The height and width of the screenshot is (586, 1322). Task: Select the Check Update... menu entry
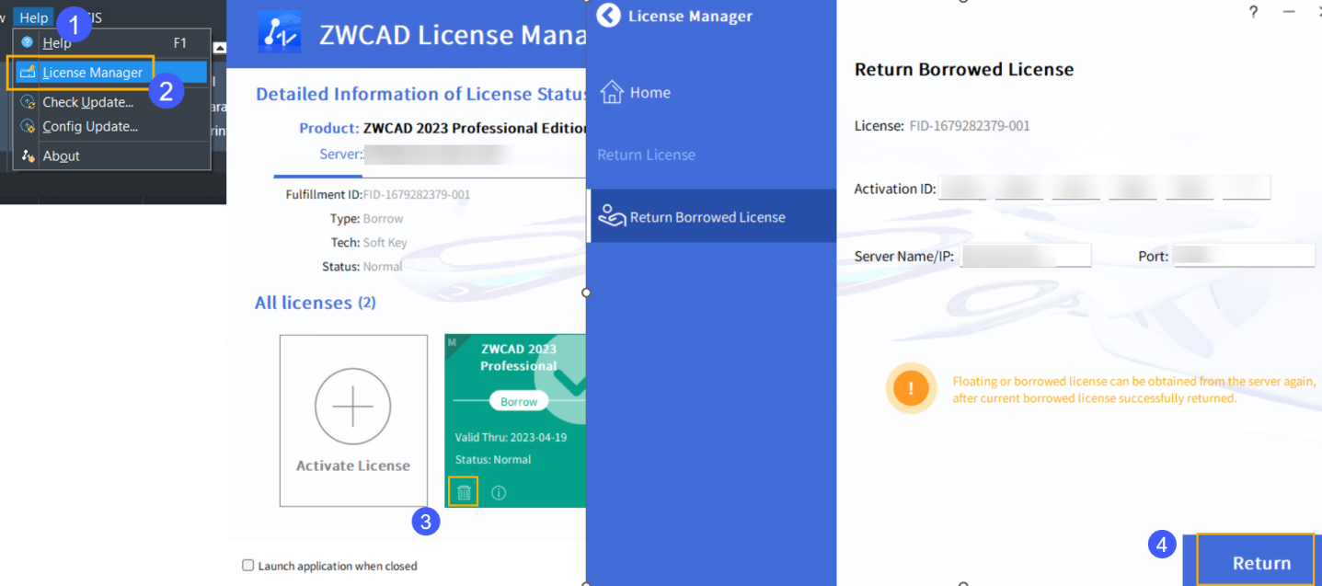[x=111, y=102]
